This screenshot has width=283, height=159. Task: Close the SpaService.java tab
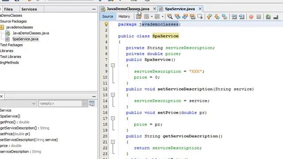point(200,9)
